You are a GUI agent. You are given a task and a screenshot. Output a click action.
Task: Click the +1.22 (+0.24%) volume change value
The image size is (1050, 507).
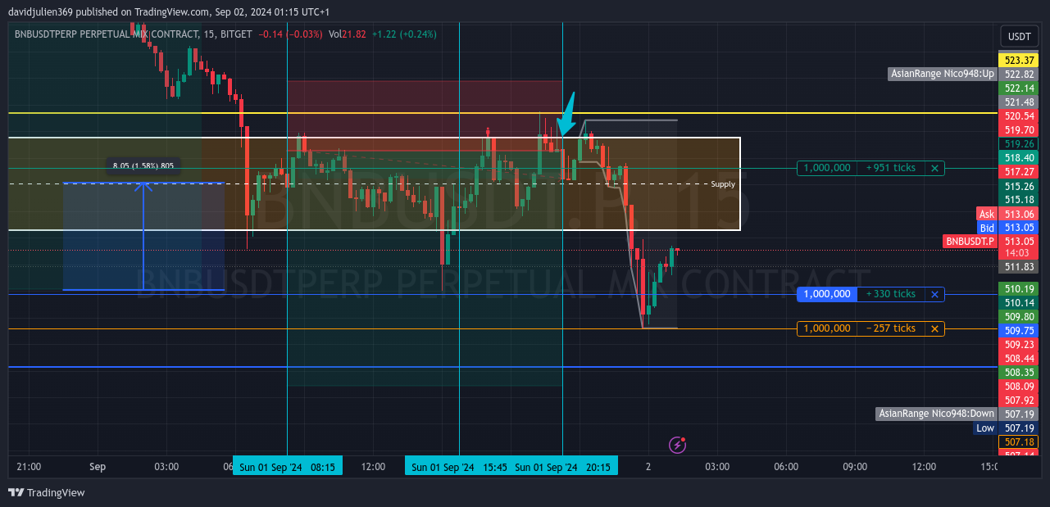click(x=404, y=34)
